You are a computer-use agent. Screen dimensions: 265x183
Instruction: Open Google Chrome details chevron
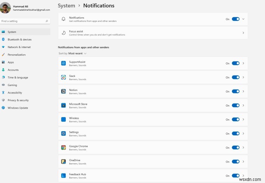[x=243, y=148]
